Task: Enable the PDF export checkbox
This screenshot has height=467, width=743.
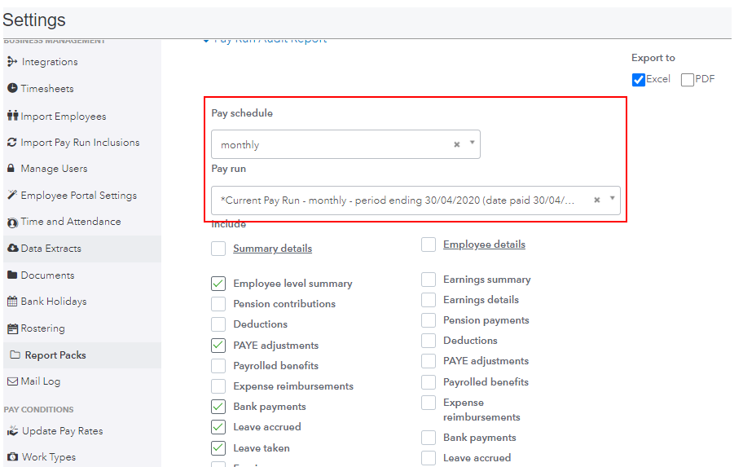Action: (x=688, y=80)
